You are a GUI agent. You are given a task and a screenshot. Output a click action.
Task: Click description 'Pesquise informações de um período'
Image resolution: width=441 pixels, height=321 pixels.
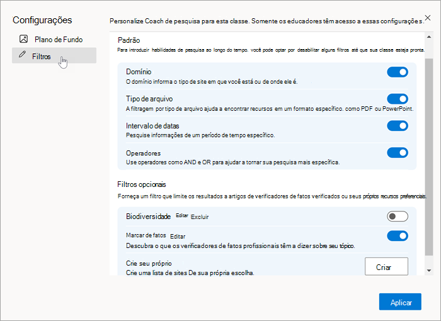[200, 135]
